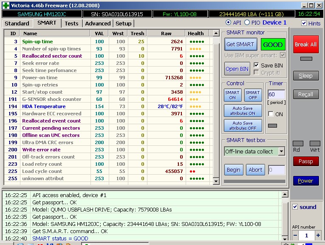Select the API access mode radio button
325x245 pixels.
click(228, 22)
